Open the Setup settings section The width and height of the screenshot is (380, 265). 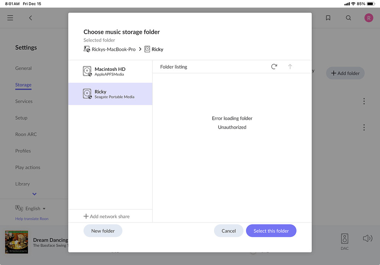pos(21,118)
